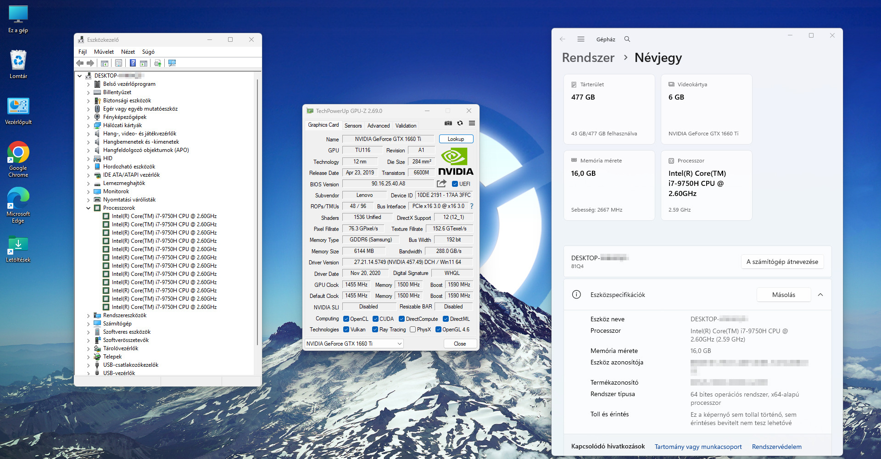Click the Eszközspecifikációk info icon

577,295
